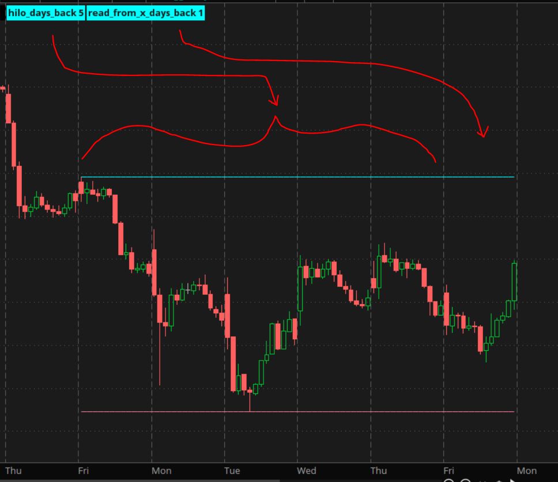The width and height of the screenshot is (558, 482).
Task: Select the Tue label on time axis
Action: point(232,470)
